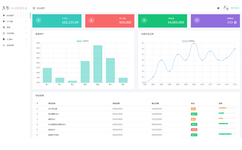242x150 pixels.
Task: Click the green status badge in row 6
Action: click(194, 135)
